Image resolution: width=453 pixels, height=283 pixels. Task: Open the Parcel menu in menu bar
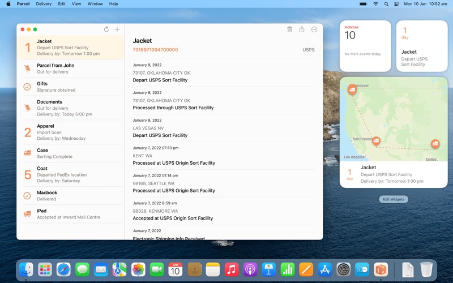click(x=23, y=4)
